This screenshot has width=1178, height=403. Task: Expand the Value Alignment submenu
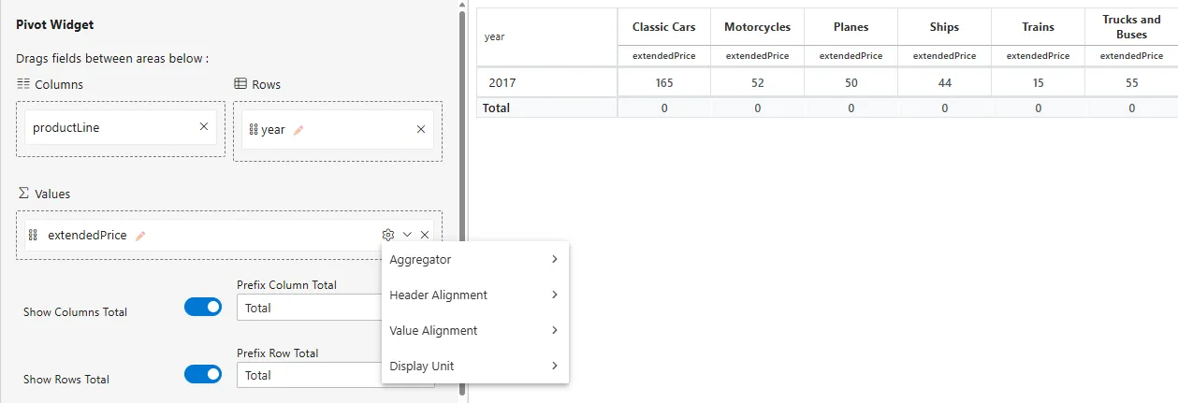[474, 330]
